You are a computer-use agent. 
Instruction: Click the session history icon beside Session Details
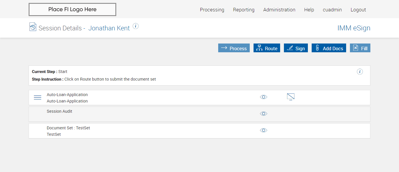point(33,27)
